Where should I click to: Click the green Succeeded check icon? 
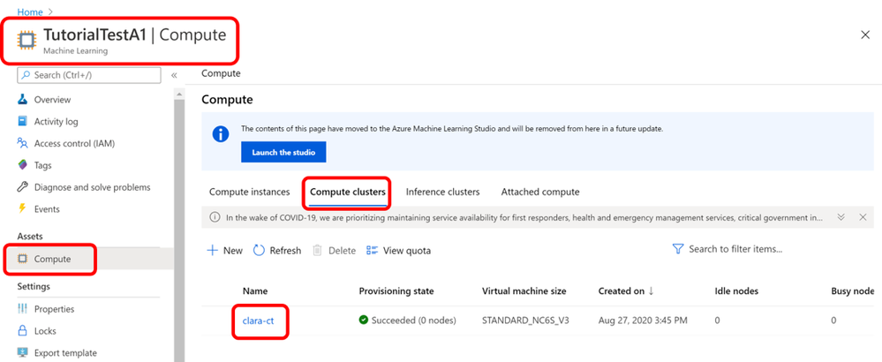pyautogui.click(x=364, y=321)
